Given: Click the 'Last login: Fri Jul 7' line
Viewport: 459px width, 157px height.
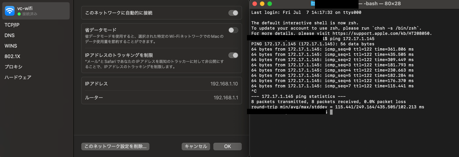Looking at the screenshot, I should pos(306,13).
